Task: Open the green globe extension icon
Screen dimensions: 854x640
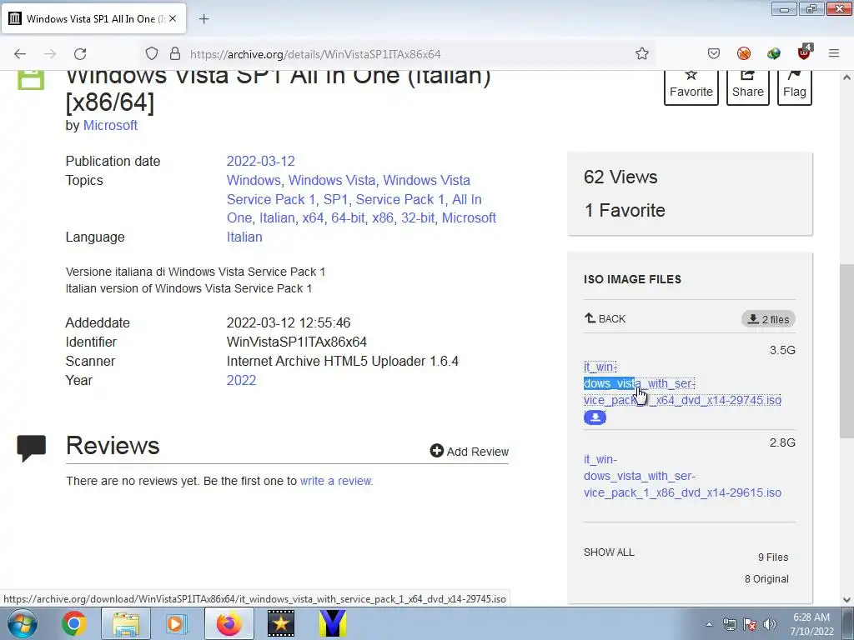Action: pyautogui.click(x=774, y=53)
